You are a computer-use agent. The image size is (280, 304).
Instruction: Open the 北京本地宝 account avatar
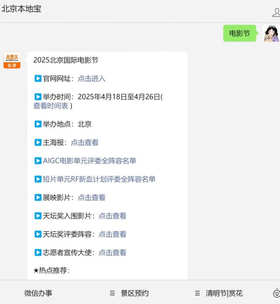12,60
